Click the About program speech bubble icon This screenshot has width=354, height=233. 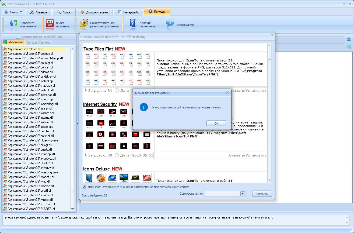(x=170, y=24)
